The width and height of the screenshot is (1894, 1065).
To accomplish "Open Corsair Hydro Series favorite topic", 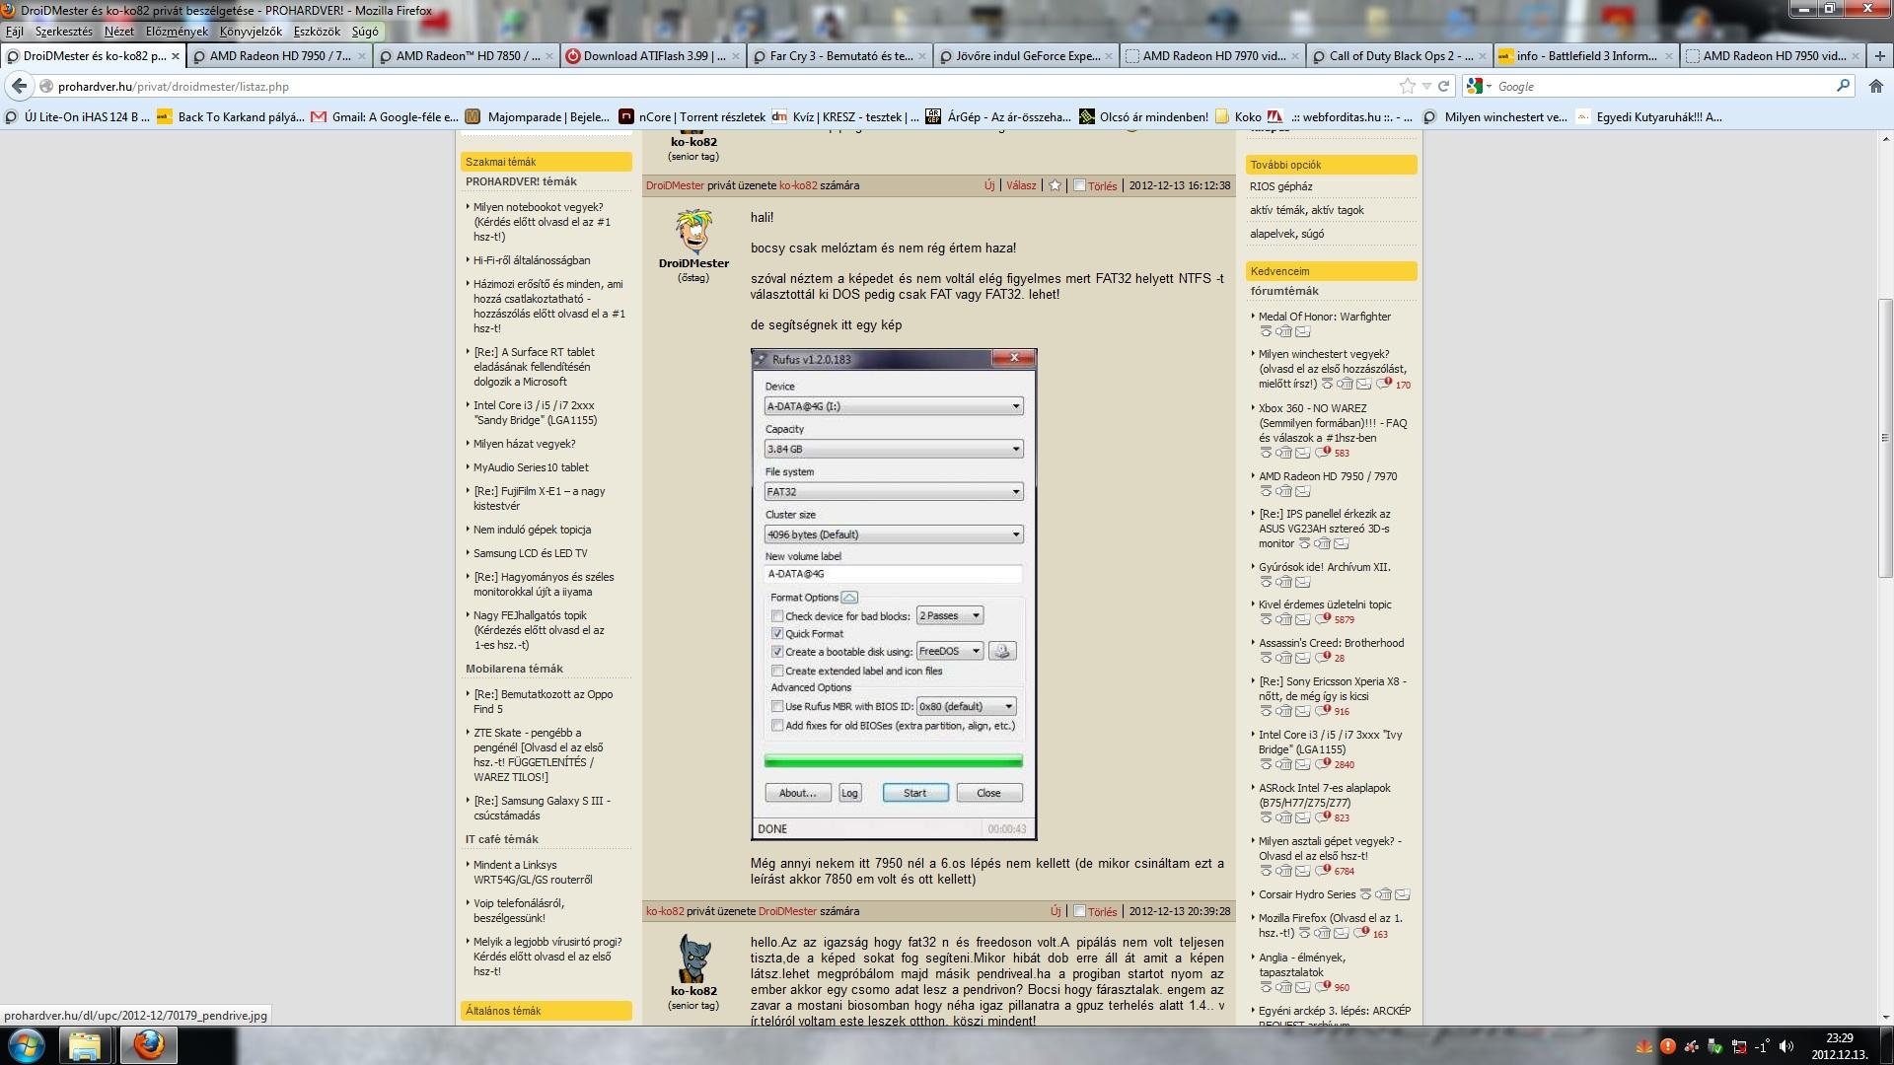I will [x=1307, y=894].
